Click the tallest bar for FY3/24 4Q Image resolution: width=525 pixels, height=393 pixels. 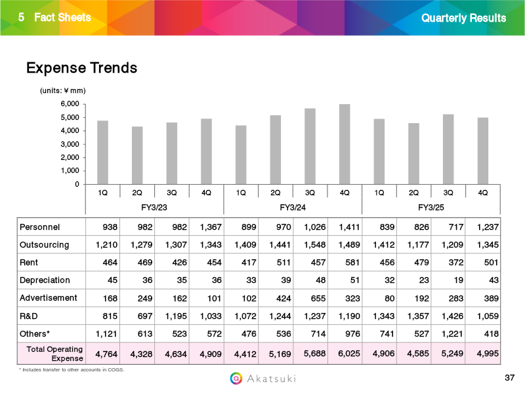345,144
